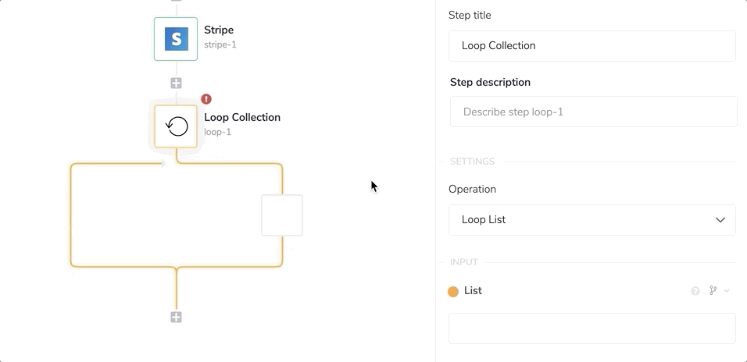Screen dimensions: 747x362
Task: Open help icon next to List
Action: tap(695, 291)
